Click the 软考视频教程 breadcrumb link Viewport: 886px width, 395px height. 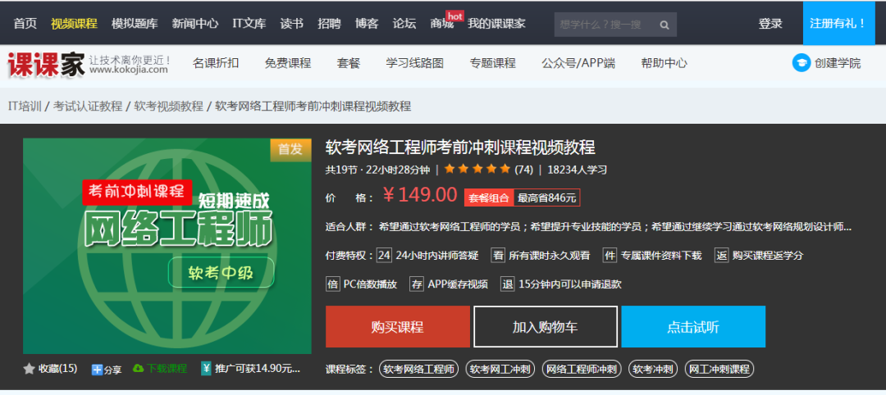coord(168,106)
